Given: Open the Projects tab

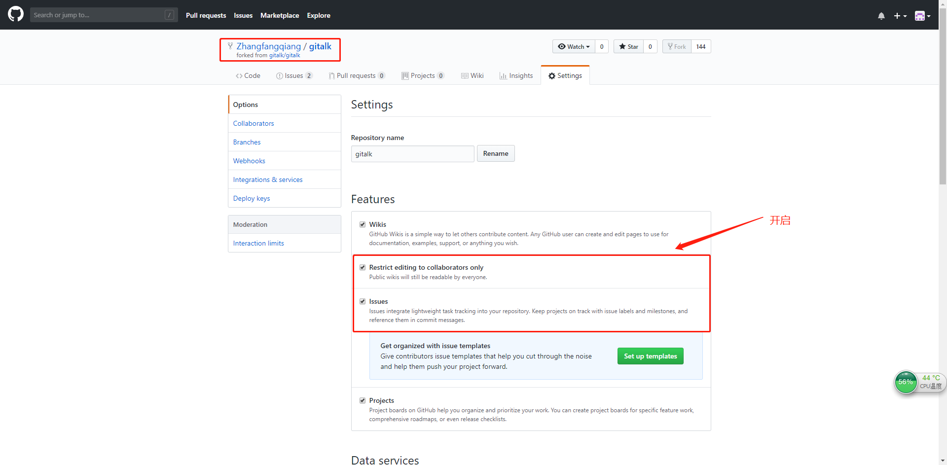Looking at the screenshot, I should point(422,75).
